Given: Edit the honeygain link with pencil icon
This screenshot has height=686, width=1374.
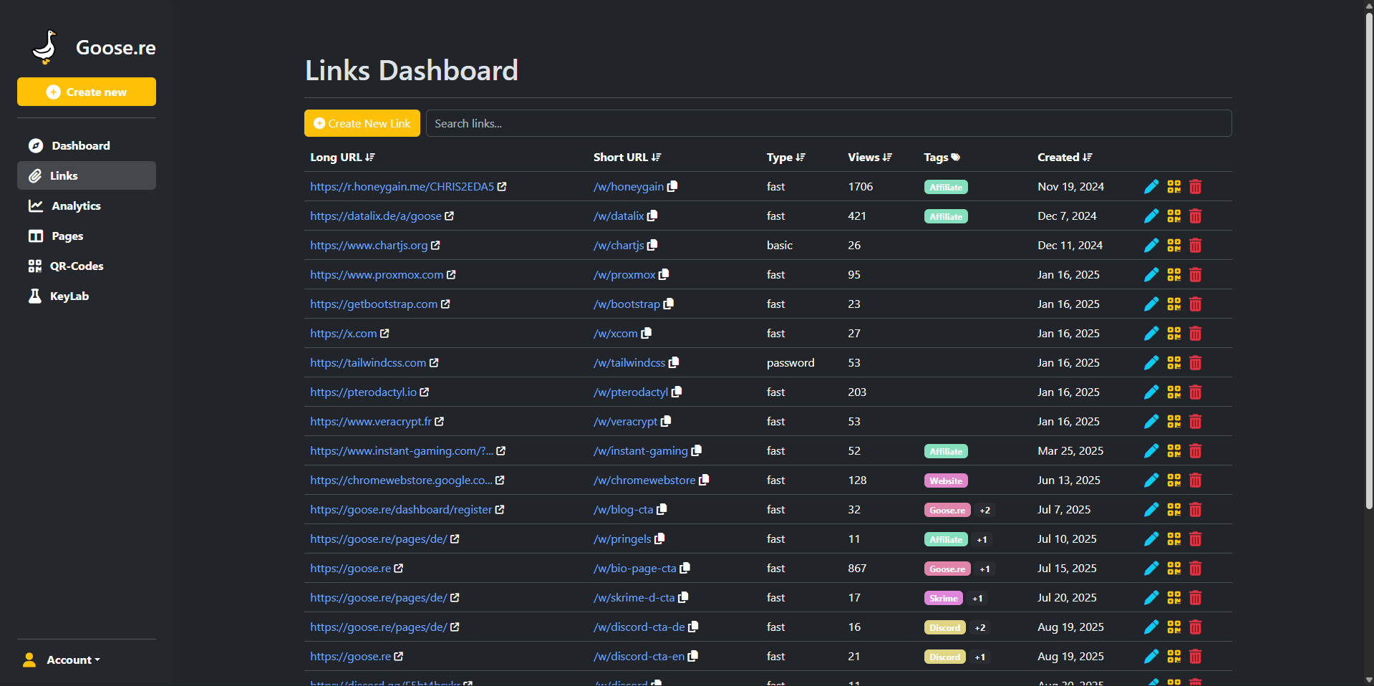Looking at the screenshot, I should point(1151,187).
